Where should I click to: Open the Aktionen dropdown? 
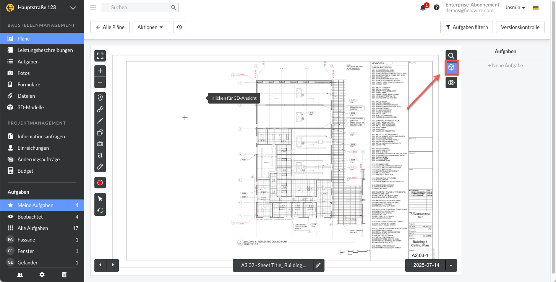point(151,27)
